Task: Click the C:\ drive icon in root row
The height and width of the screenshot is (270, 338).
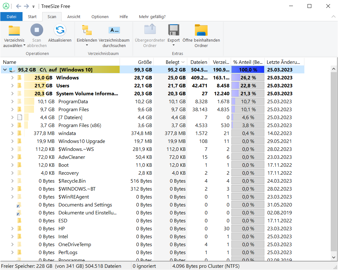Action: click(x=12, y=70)
